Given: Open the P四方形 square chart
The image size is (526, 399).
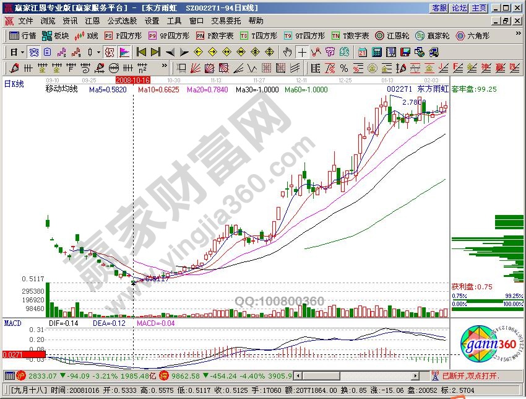Looking at the screenshot, I should pyautogui.click(x=123, y=36).
